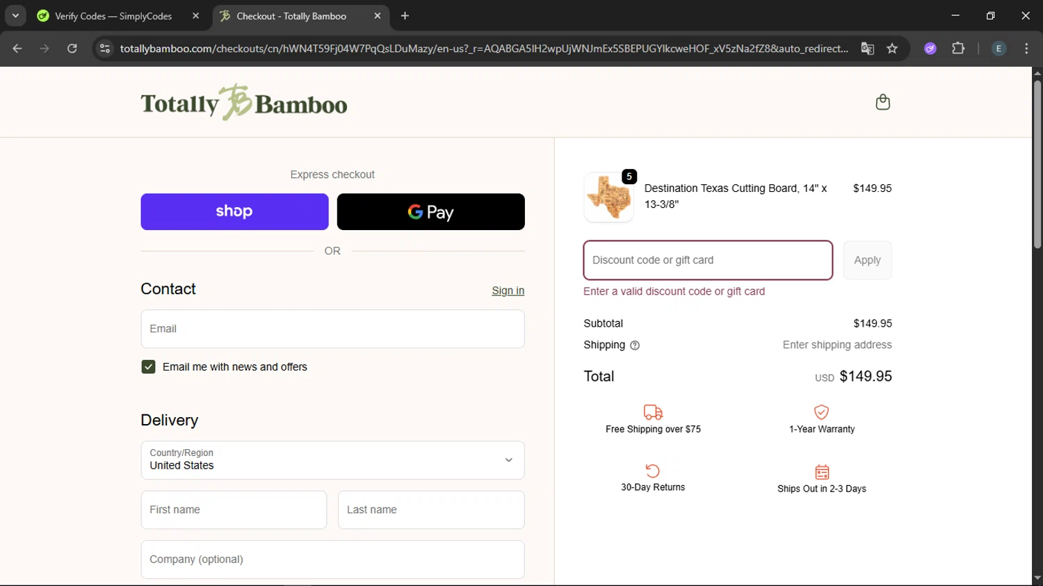The image size is (1043, 586).
Task: Click the scrollbar down arrow
Action: click(1037, 578)
